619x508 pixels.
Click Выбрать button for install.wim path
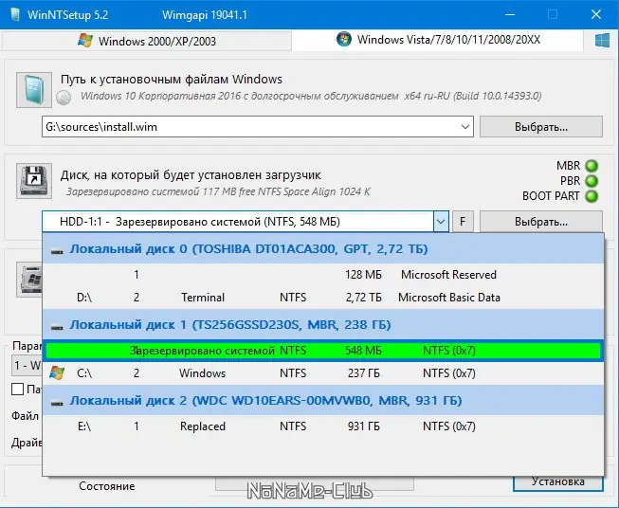[541, 127]
